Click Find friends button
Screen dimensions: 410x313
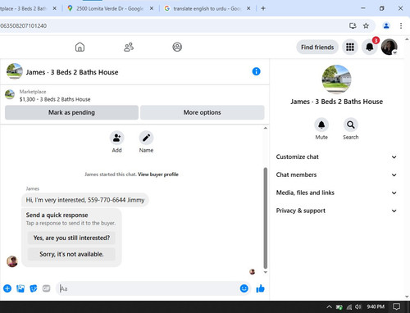coord(317,48)
